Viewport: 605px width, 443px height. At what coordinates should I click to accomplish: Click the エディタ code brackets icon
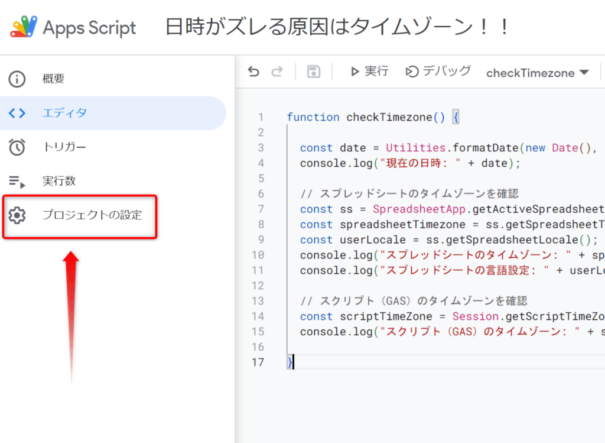click(17, 113)
